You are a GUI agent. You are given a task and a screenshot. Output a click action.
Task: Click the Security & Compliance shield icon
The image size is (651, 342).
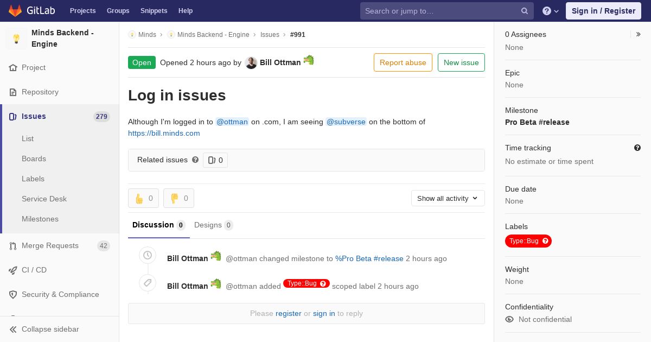[13, 295]
